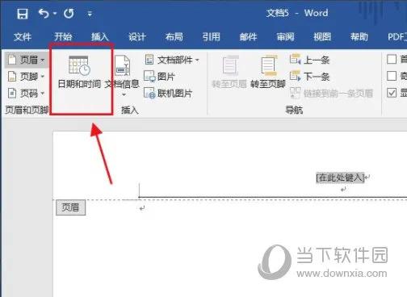Switch to the 布局 ribbon tab

click(174, 36)
